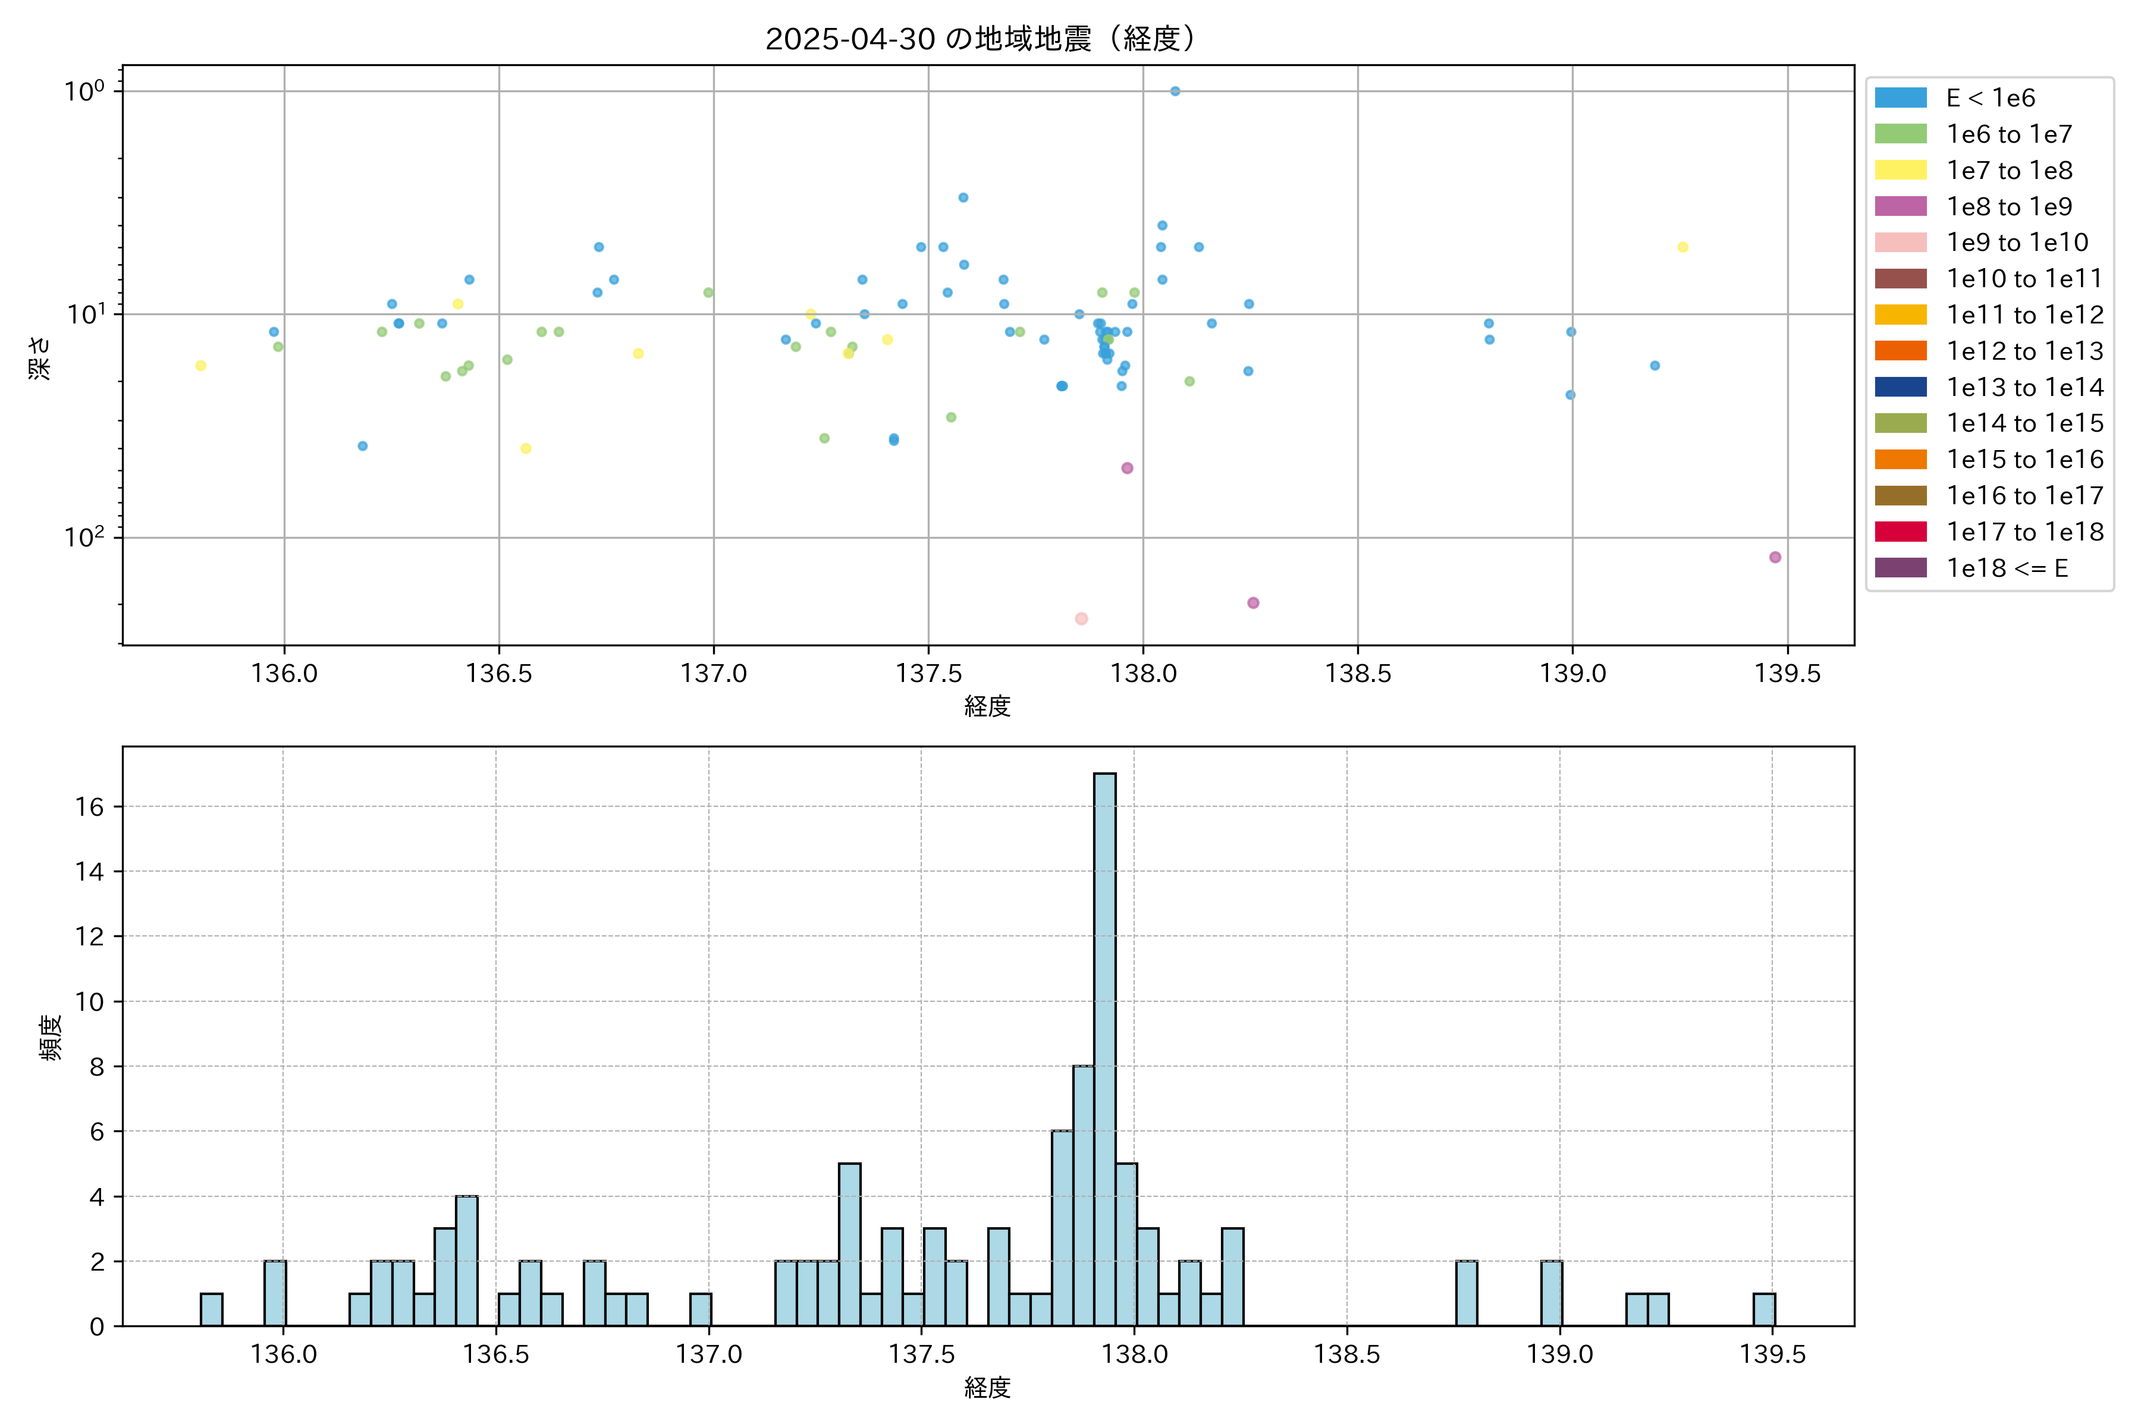Click the yellow 1e7 to 1e8 swatch
This screenshot has height=1427, width=2141.
point(1901,170)
